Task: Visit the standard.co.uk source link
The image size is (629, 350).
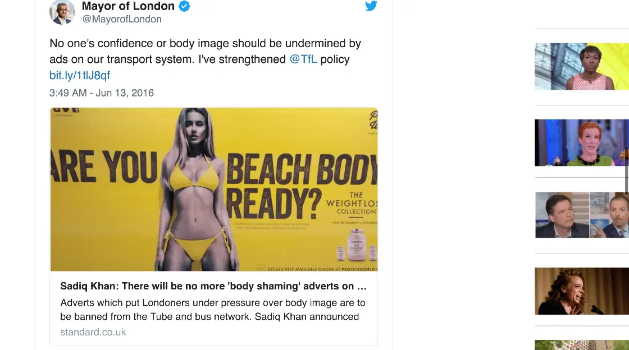Action: tap(93, 332)
